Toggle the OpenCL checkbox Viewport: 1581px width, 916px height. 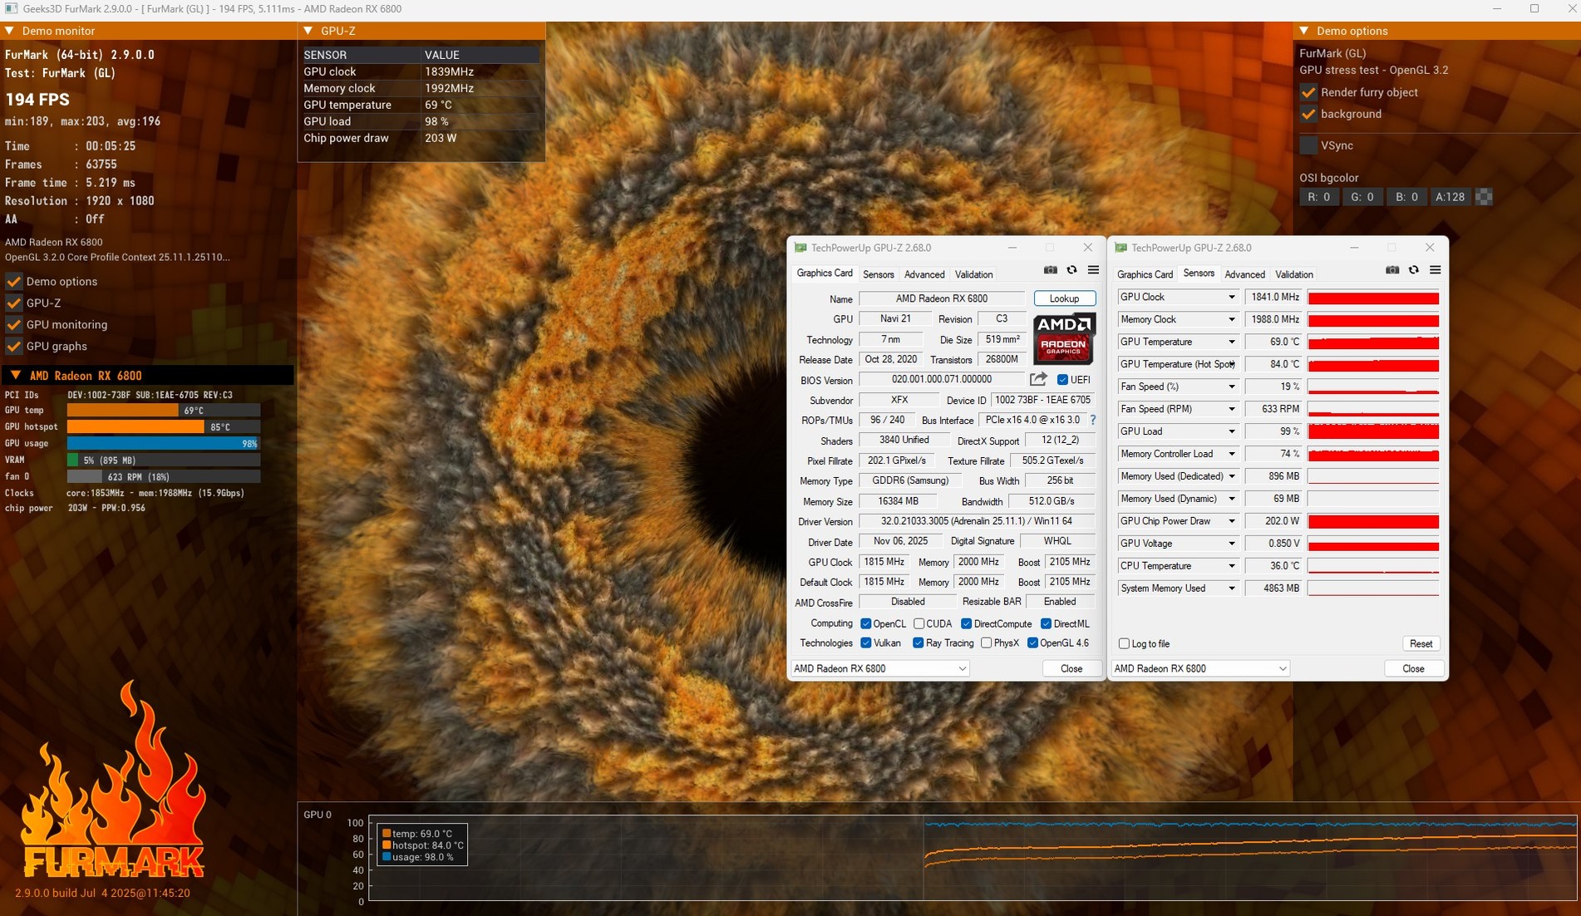[865, 623]
